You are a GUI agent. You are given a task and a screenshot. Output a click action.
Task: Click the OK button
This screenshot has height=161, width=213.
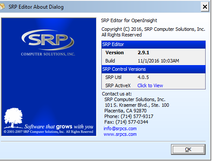(x=188, y=149)
